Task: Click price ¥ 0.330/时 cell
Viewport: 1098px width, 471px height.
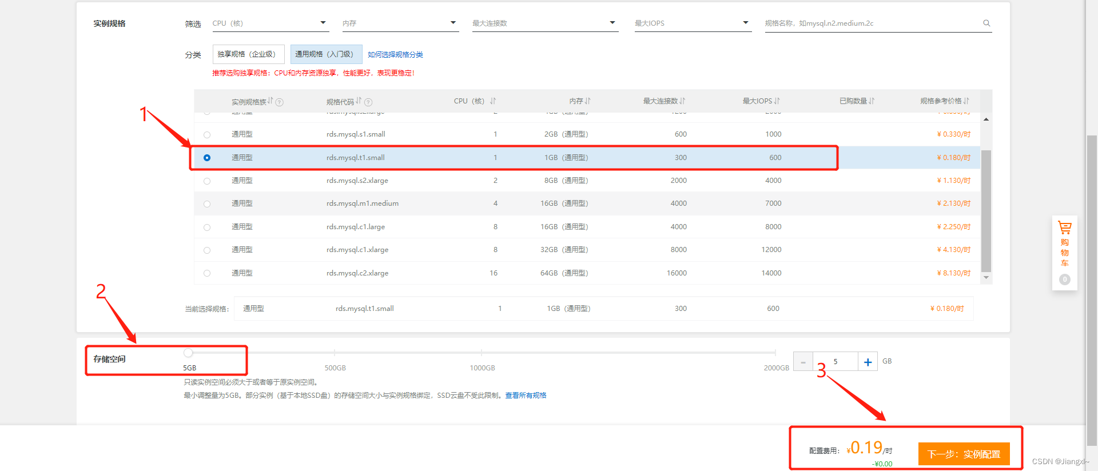Action: point(953,134)
